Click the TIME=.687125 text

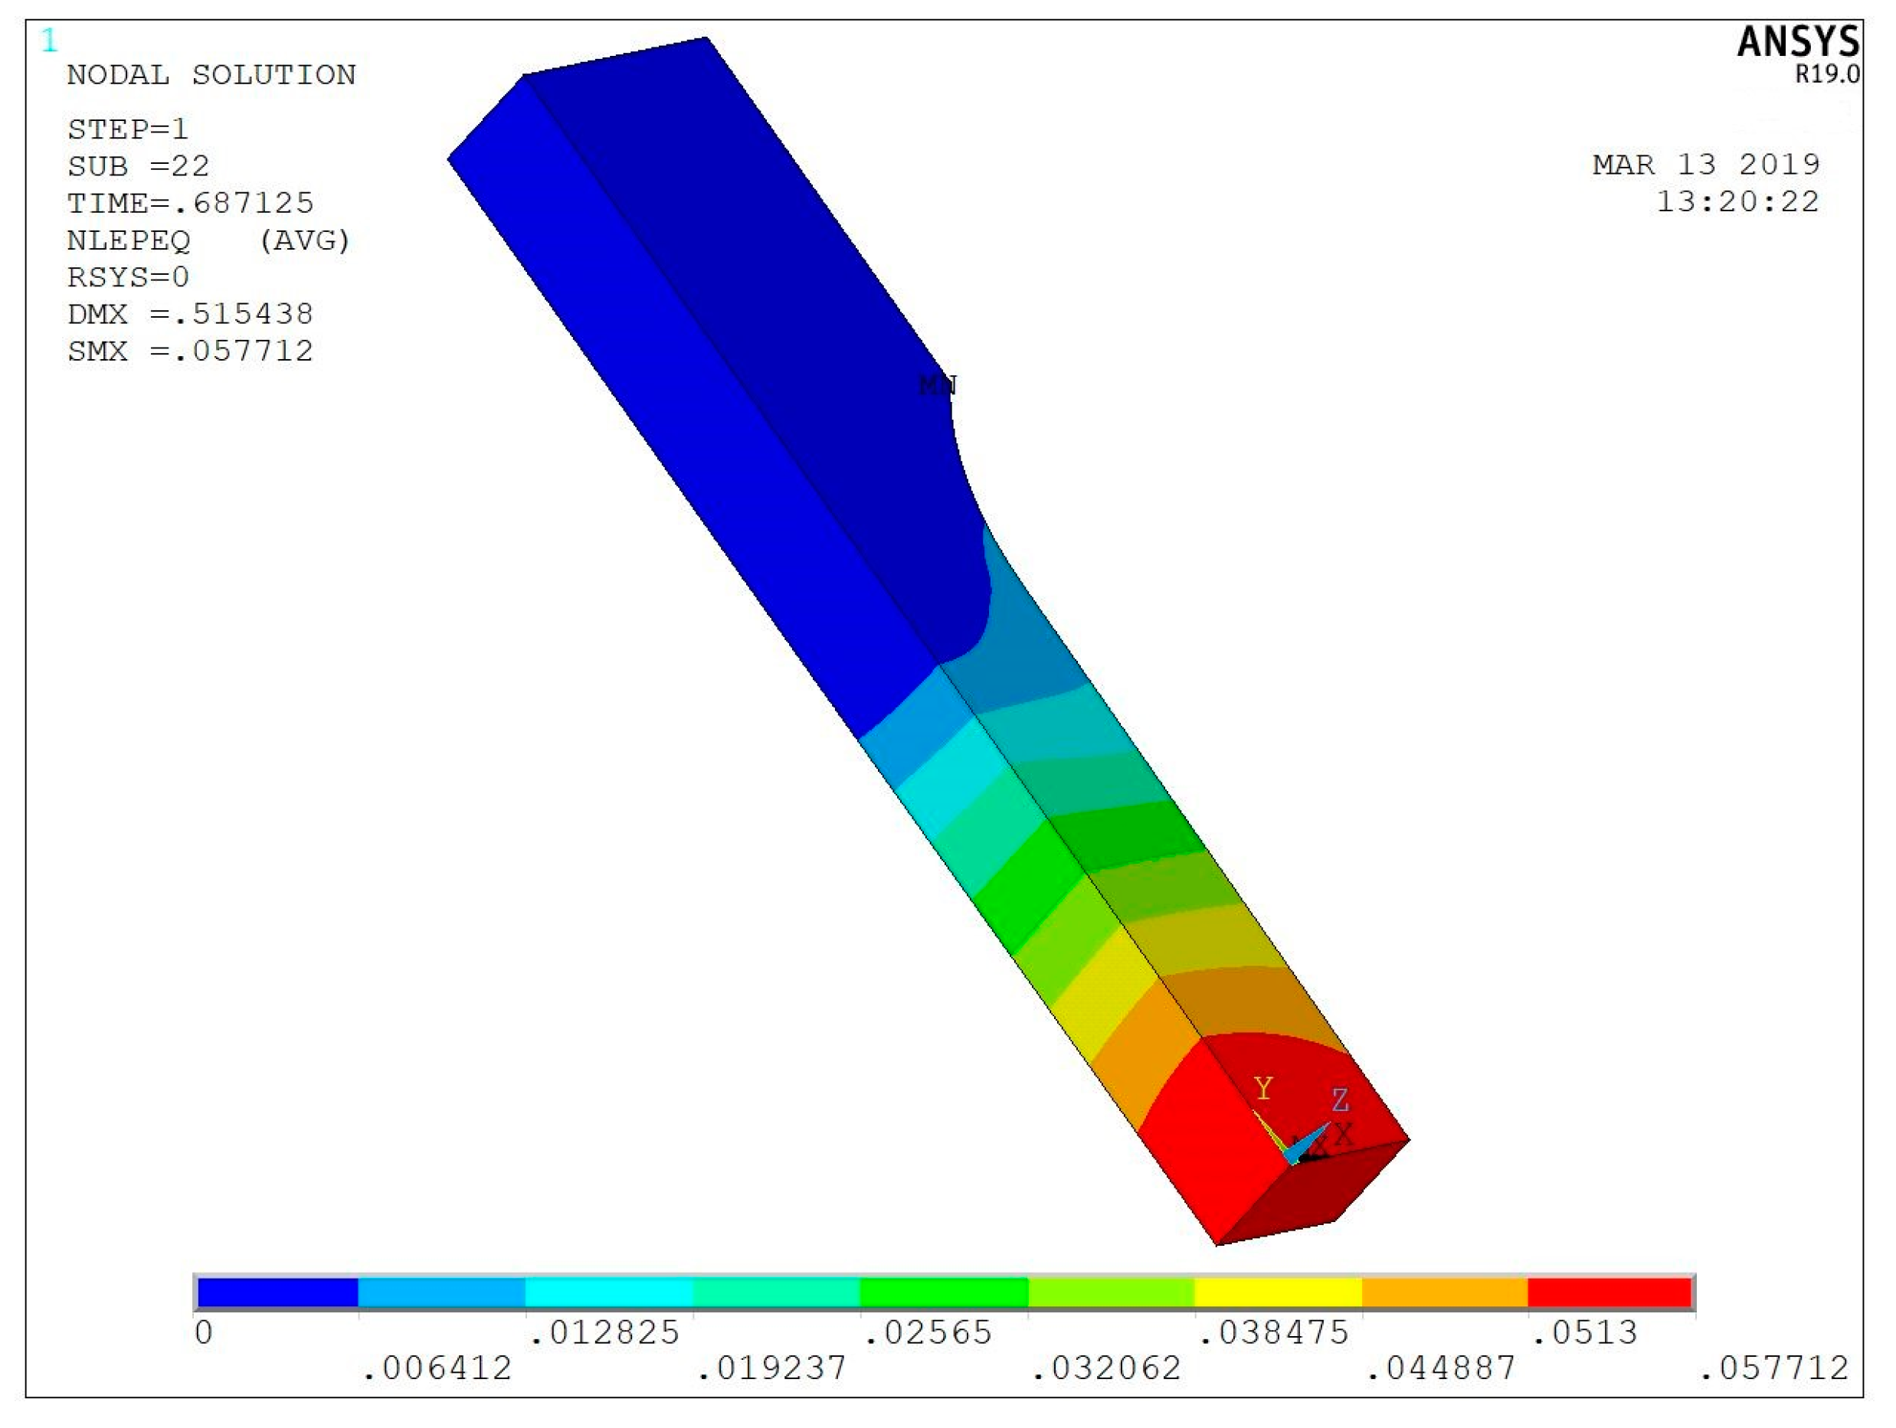click(190, 203)
